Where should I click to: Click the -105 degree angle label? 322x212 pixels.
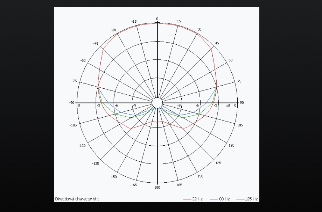pos(73,125)
